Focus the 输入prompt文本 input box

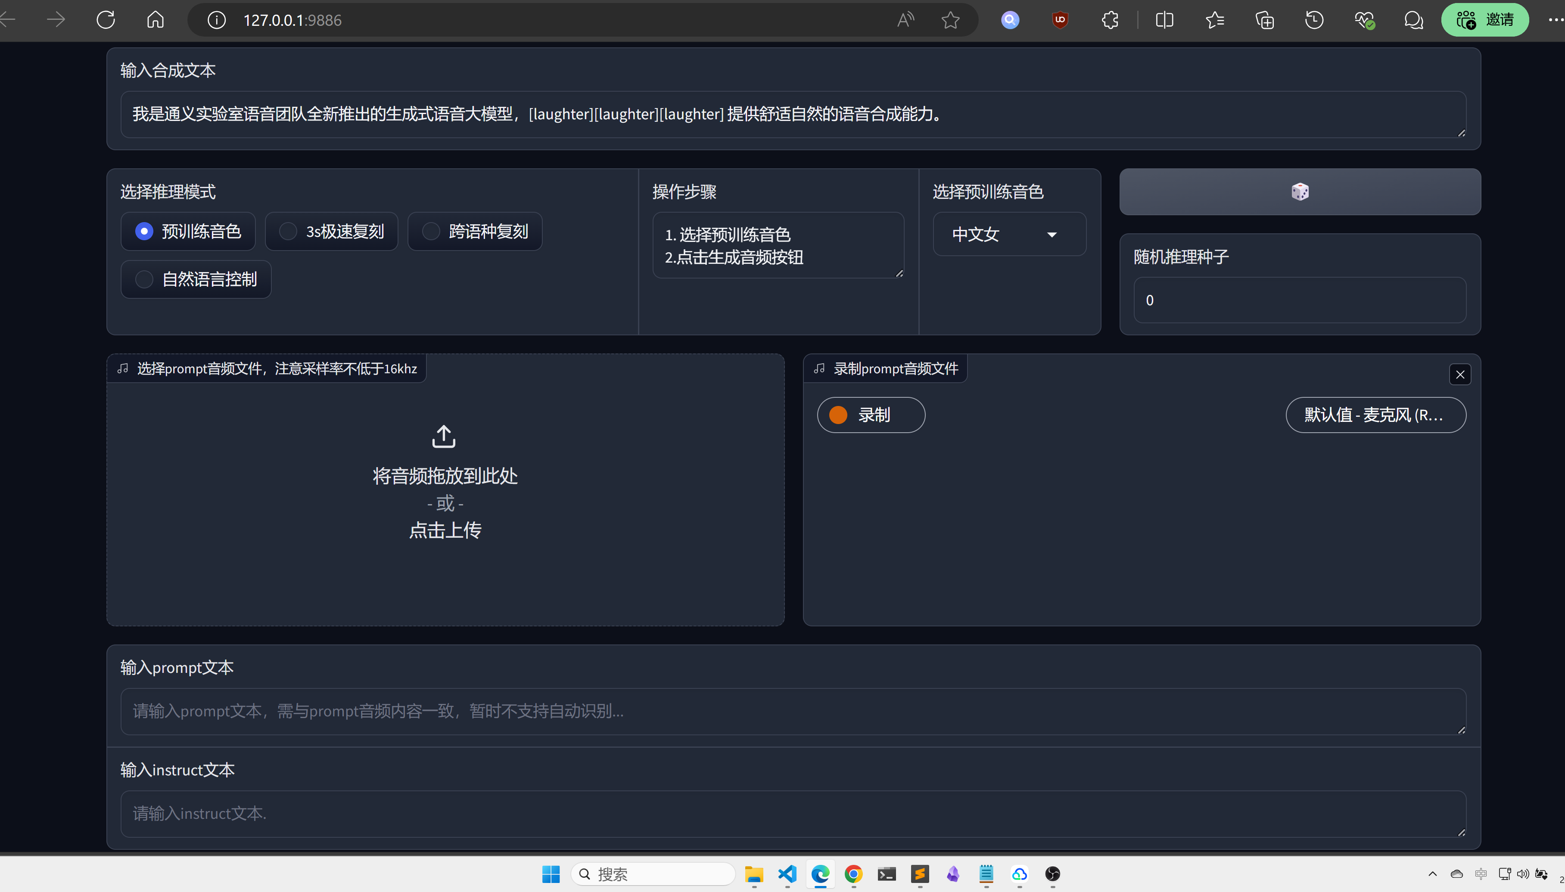click(793, 711)
